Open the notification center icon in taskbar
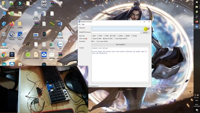 [x=197, y=110]
